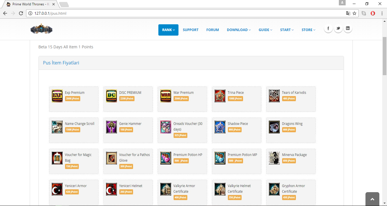The height and width of the screenshot is (206, 387).
Task: Go back to the previous page
Action: point(5,13)
